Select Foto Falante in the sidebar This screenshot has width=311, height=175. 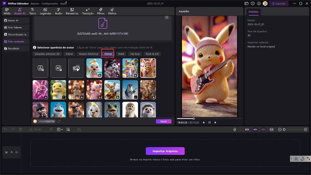click(x=16, y=27)
